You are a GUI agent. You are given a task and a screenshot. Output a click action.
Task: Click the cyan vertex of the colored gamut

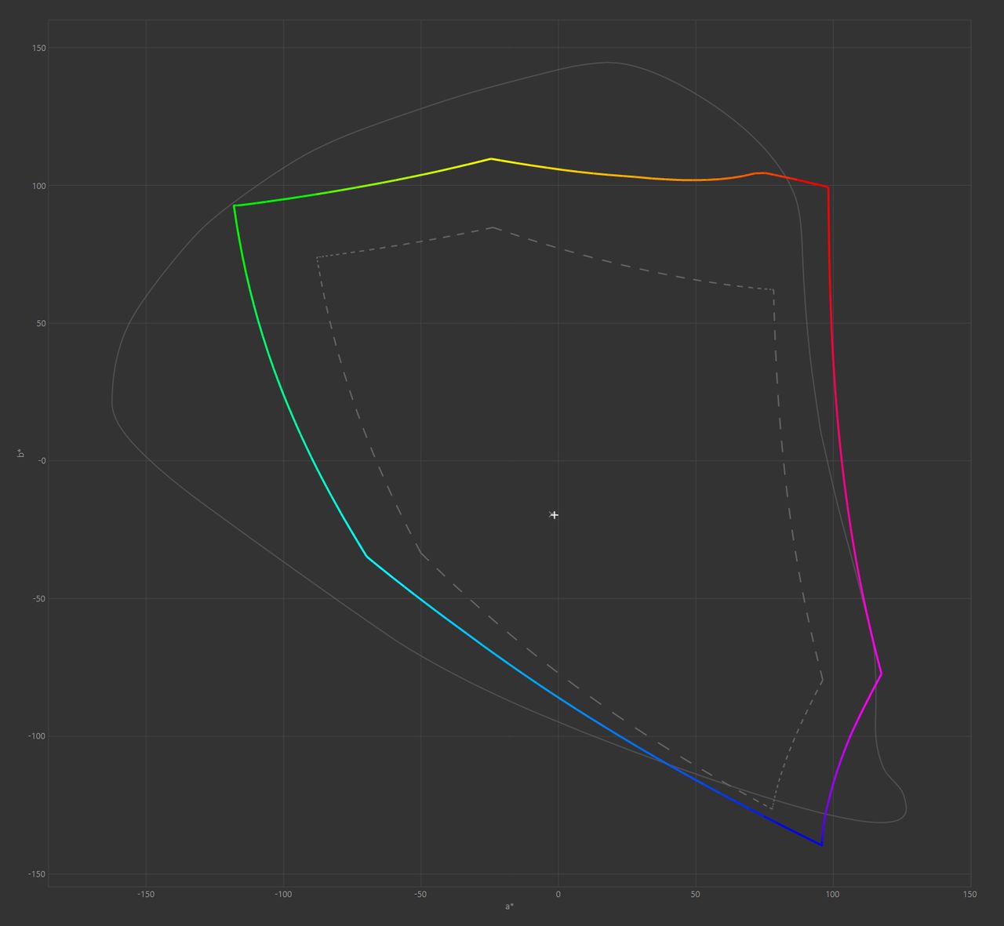coord(366,556)
